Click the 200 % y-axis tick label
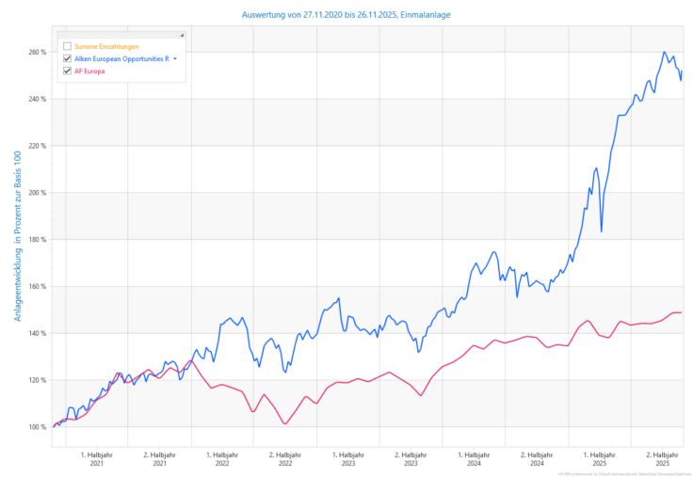Image resolution: width=693 pixels, height=477 pixels. (37, 193)
